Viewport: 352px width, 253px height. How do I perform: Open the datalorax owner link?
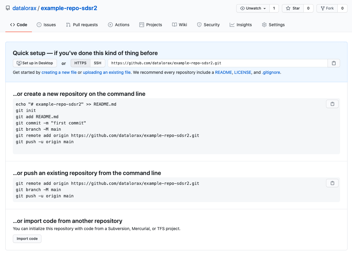(24, 8)
